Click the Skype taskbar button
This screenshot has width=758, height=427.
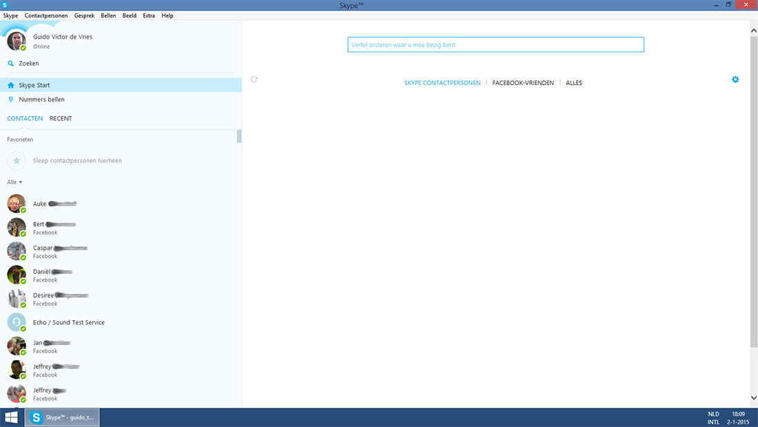(62, 417)
